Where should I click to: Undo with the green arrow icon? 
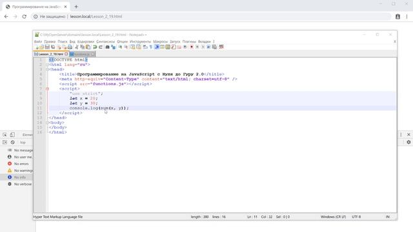[x=95, y=47]
